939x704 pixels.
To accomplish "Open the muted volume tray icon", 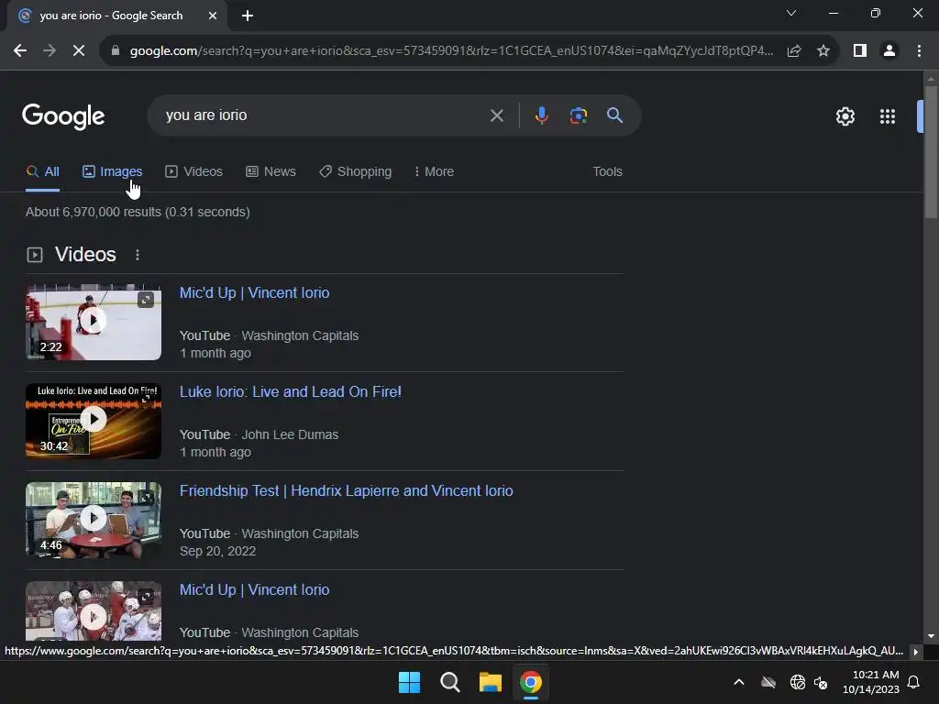I will click(821, 682).
